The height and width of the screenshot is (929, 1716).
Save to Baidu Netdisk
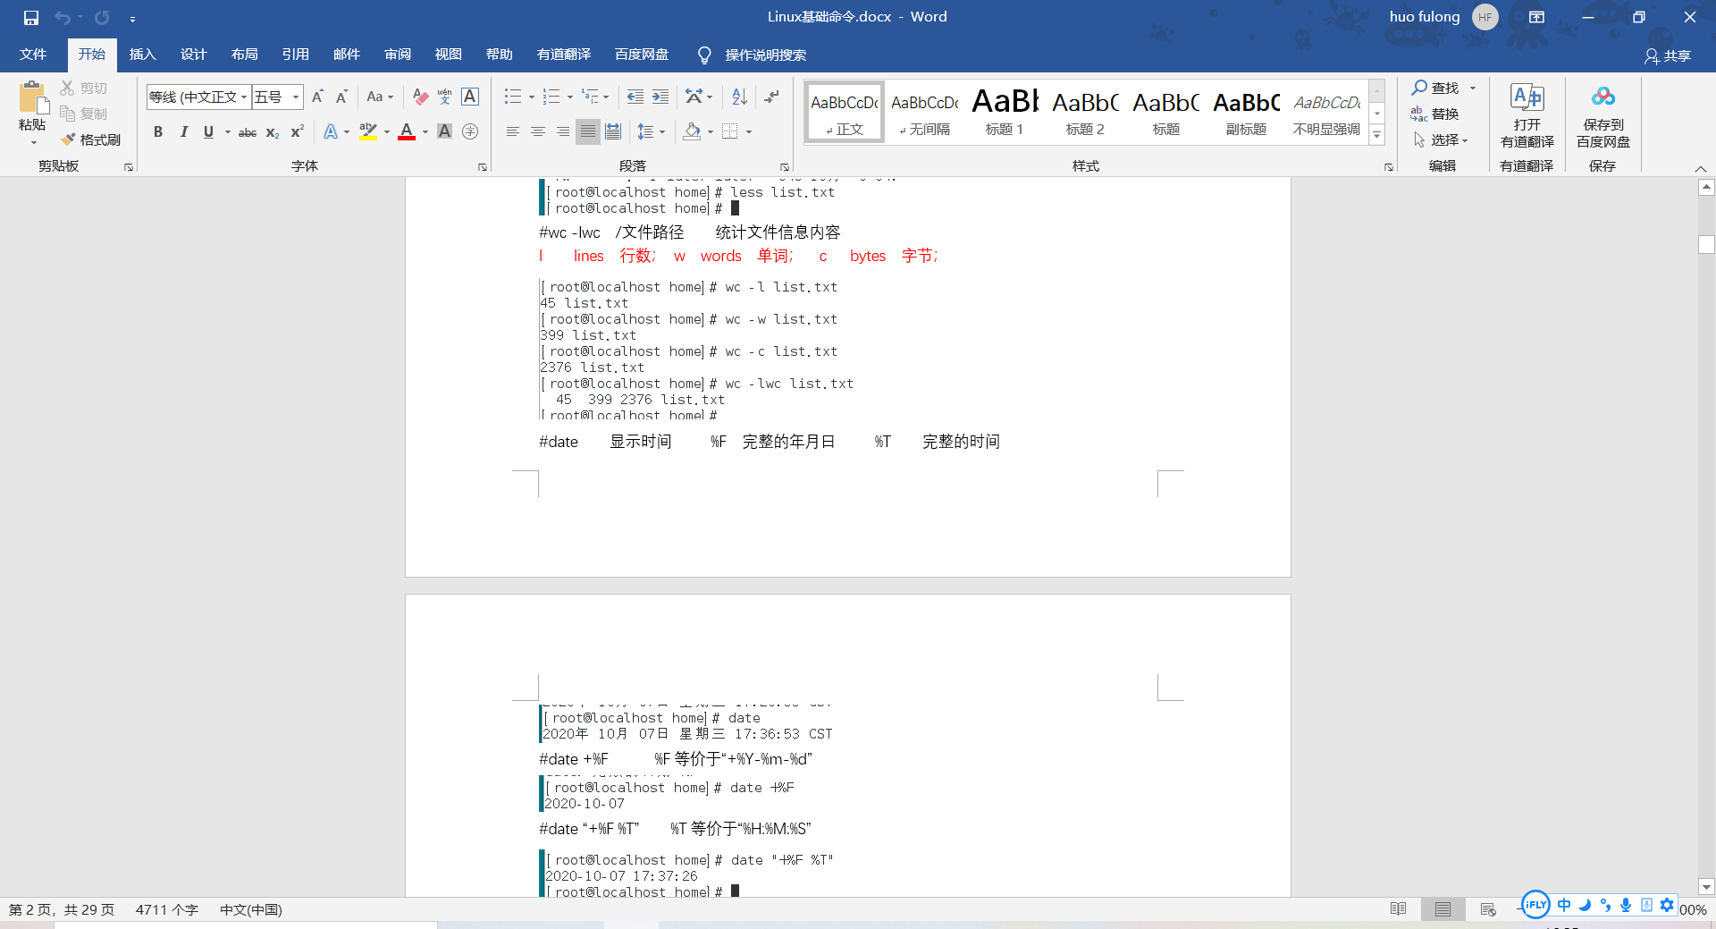pos(1603,116)
